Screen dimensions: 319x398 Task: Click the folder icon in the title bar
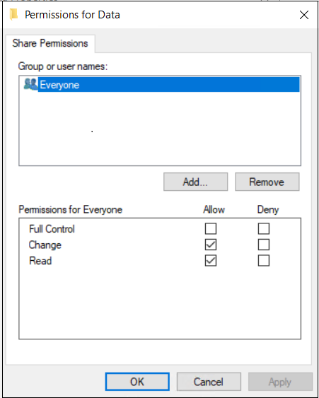[14, 15]
